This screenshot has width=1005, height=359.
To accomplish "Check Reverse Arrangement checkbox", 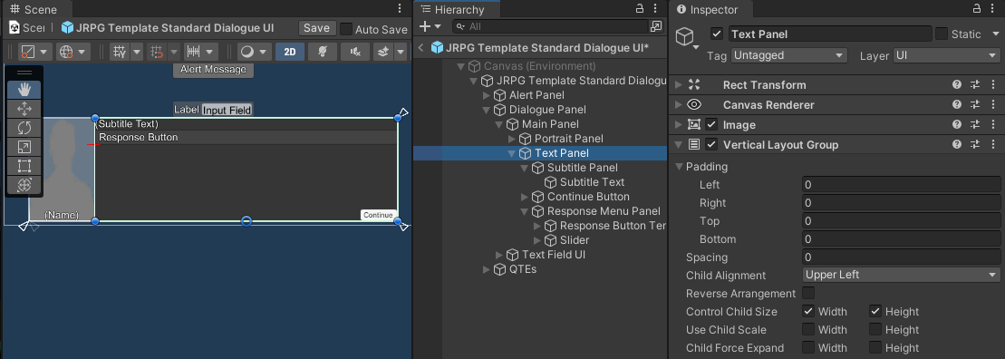I will tap(809, 294).
